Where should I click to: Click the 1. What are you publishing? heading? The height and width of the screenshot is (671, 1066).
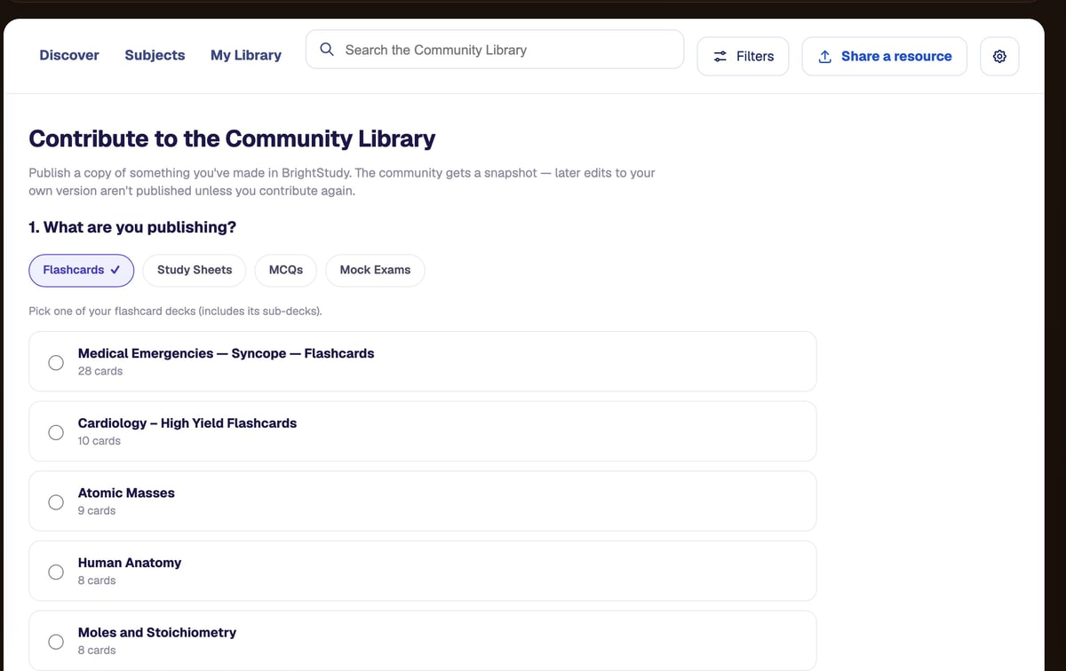(x=132, y=227)
